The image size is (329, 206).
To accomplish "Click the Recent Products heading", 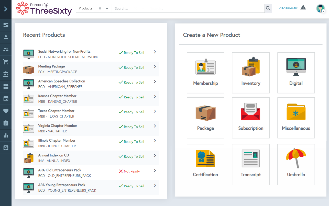I will 44,35.
